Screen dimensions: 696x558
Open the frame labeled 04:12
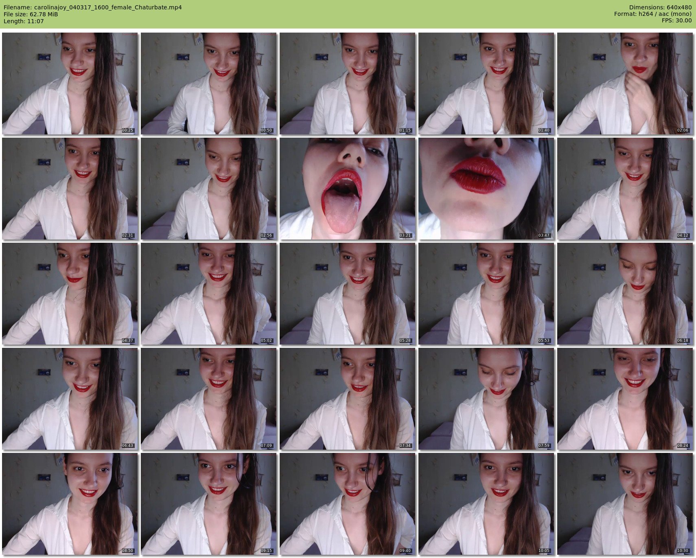(x=625, y=189)
